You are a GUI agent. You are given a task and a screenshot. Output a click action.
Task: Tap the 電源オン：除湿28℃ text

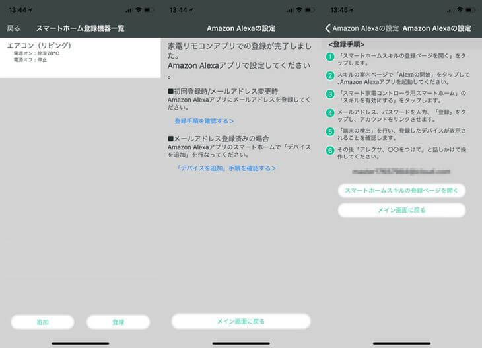click(x=36, y=53)
